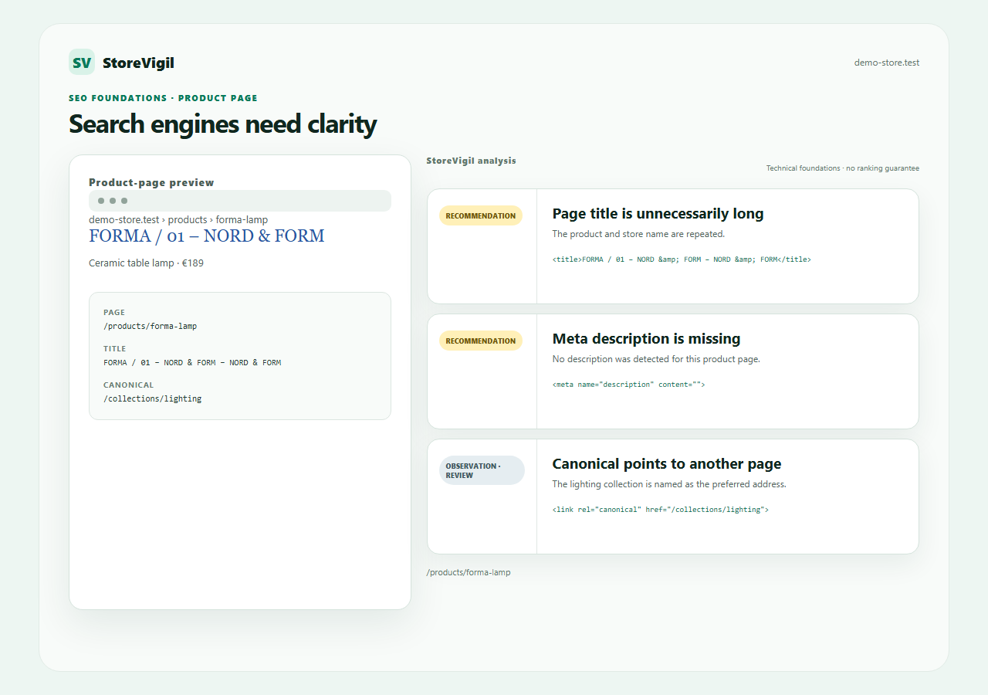
Task: Click the <meta name="description"> code snippet
Action: pos(628,385)
